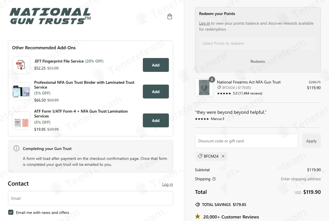Image resolution: width=329 pixels, height=221 pixels.
Task: Click the EFT Fingerprint File Service icon
Action: click(21, 65)
